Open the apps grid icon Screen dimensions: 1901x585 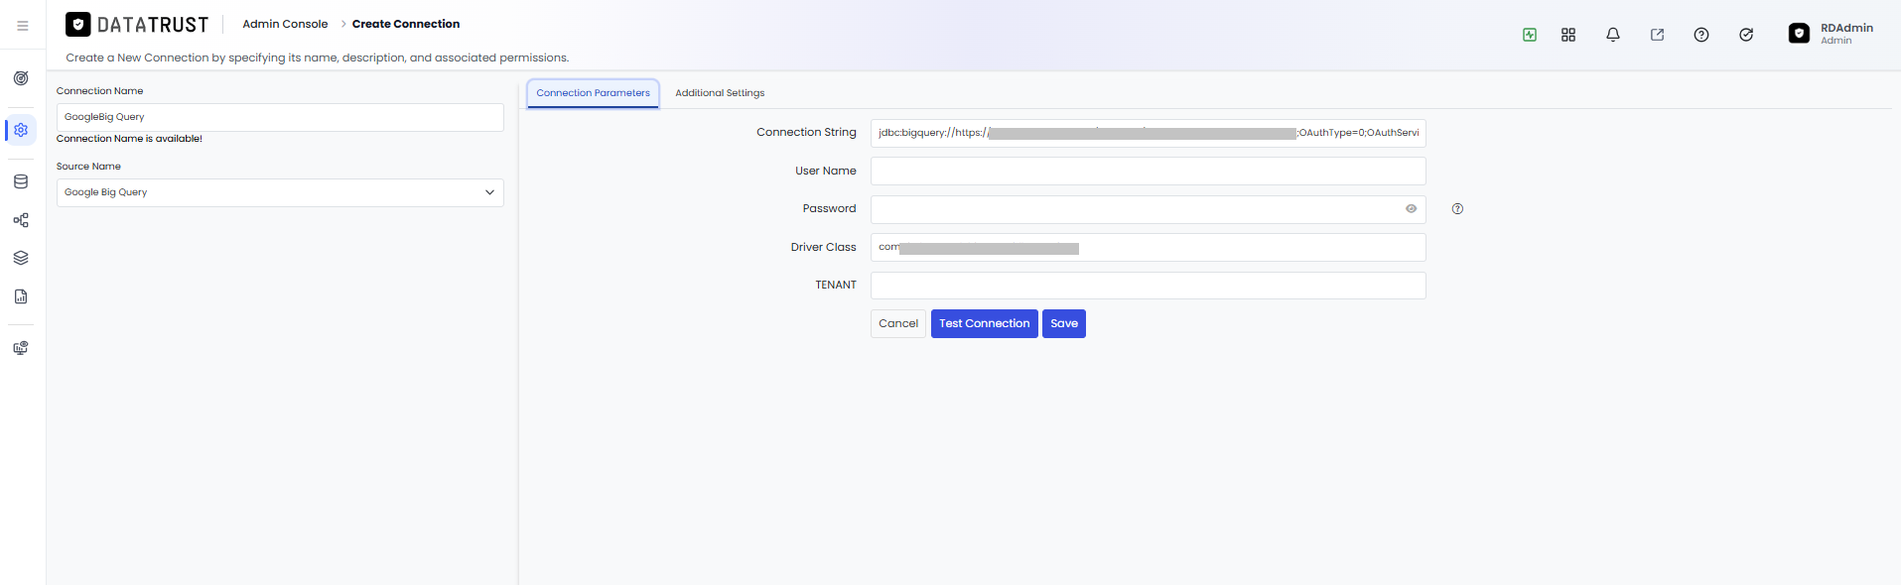pos(1568,35)
